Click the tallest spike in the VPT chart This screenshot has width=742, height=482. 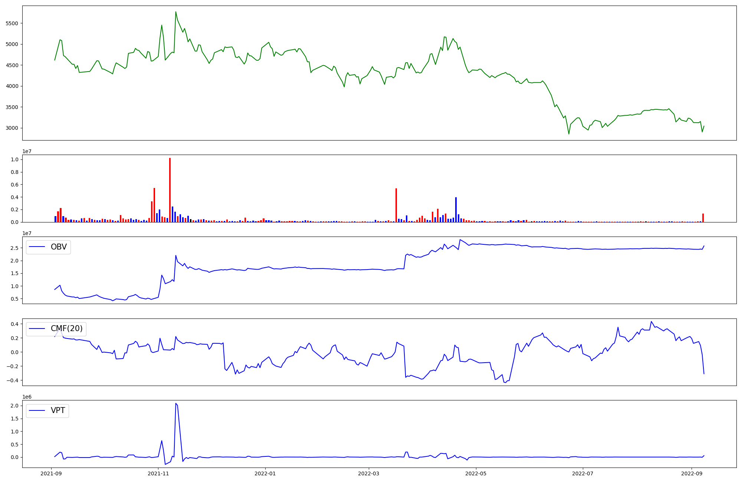point(175,403)
